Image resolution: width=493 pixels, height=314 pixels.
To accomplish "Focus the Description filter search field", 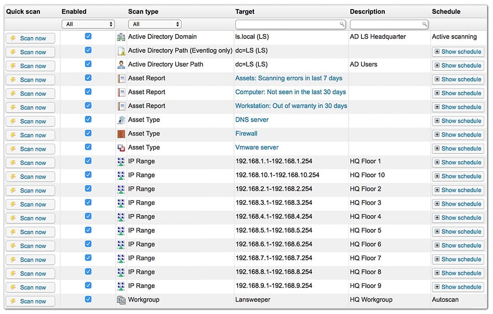I will pyautogui.click(x=389, y=24).
